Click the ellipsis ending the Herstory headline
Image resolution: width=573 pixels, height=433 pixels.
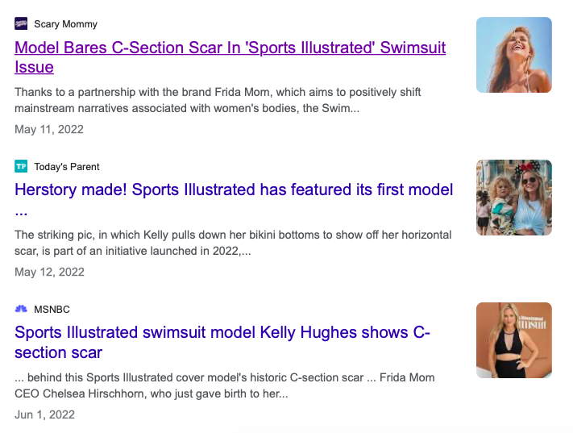(21, 212)
